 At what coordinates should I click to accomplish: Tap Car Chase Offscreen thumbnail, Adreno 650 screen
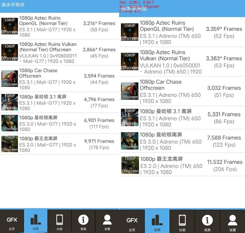point(130,91)
